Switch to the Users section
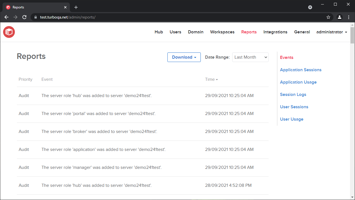355x200 pixels. [175, 32]
